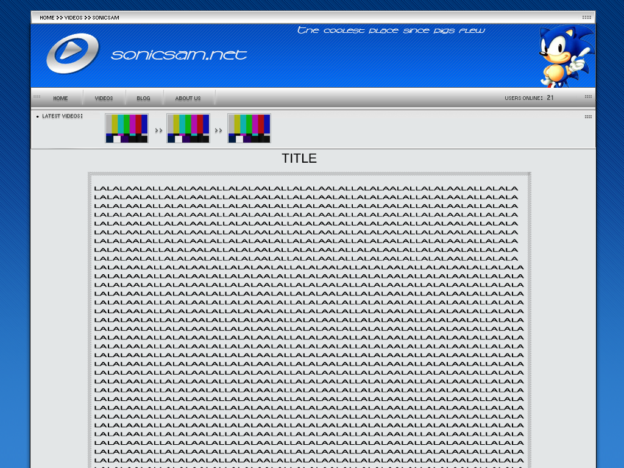Click VIDEOS in the breadcrumb trail
624x468 pixels.
73,18
